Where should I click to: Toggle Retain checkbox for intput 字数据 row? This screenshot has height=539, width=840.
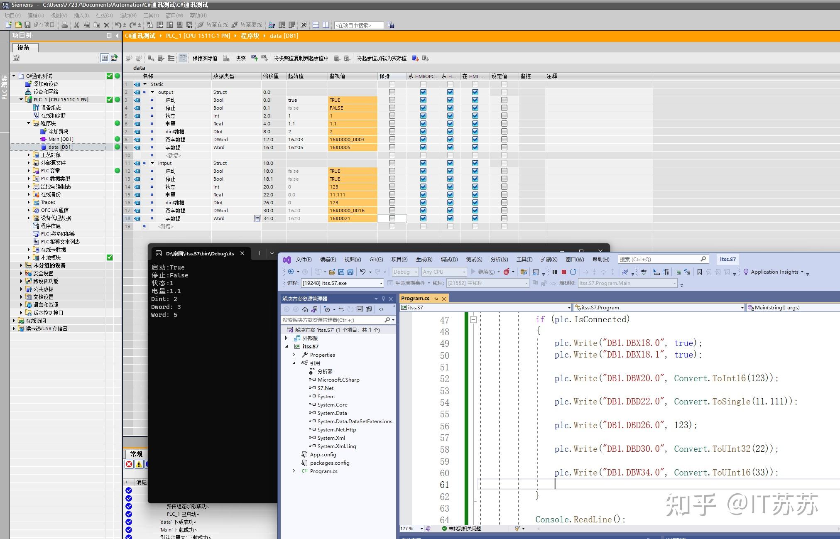392,218
